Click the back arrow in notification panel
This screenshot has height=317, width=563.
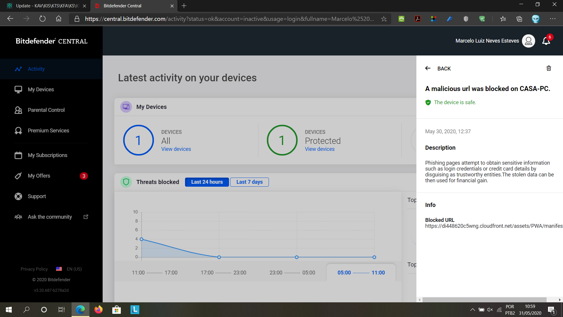428,68
